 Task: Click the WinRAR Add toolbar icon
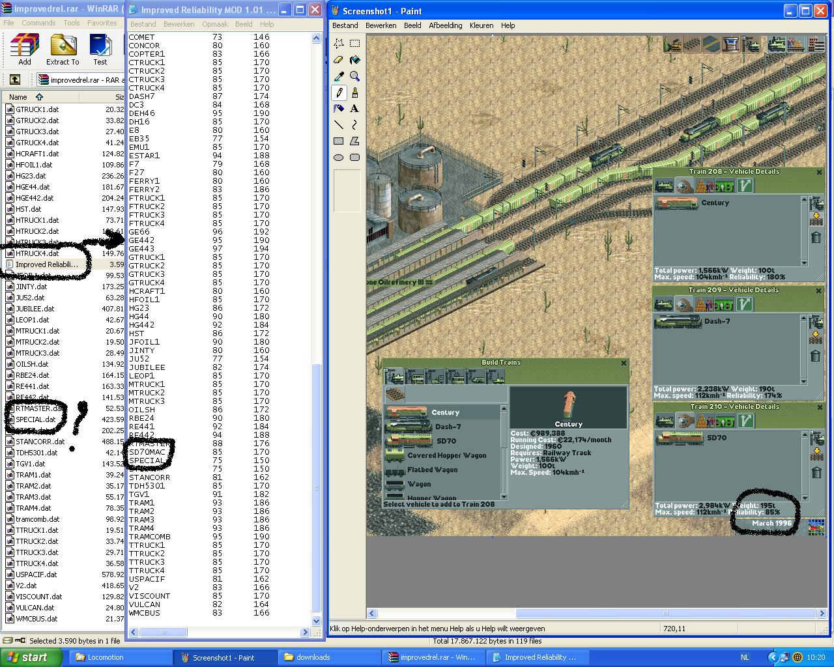pyautogui.click(x=25, y=50)
